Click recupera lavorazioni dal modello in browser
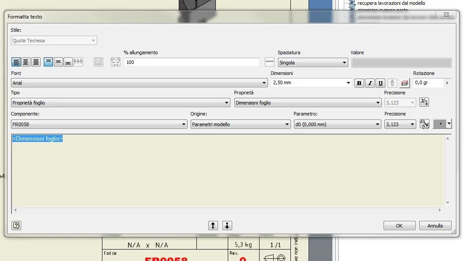This screenshot has width=463, height=261. (x=391, y=3)
